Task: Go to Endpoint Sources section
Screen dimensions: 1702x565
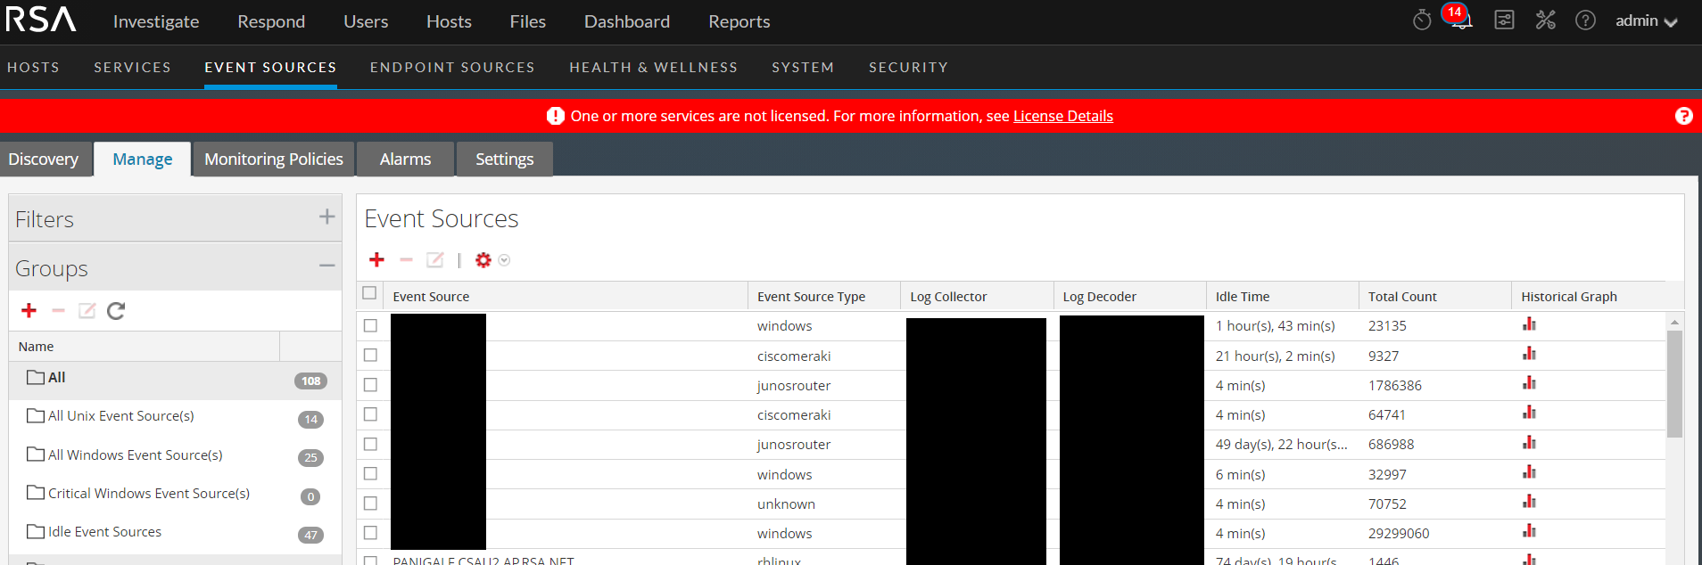Action: [452, 67]
